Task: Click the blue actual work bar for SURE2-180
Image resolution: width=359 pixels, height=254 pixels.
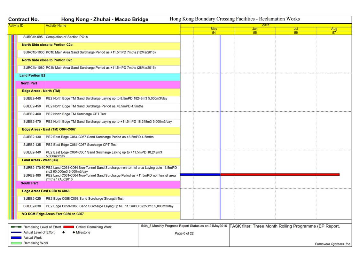Action: point(200,175)
